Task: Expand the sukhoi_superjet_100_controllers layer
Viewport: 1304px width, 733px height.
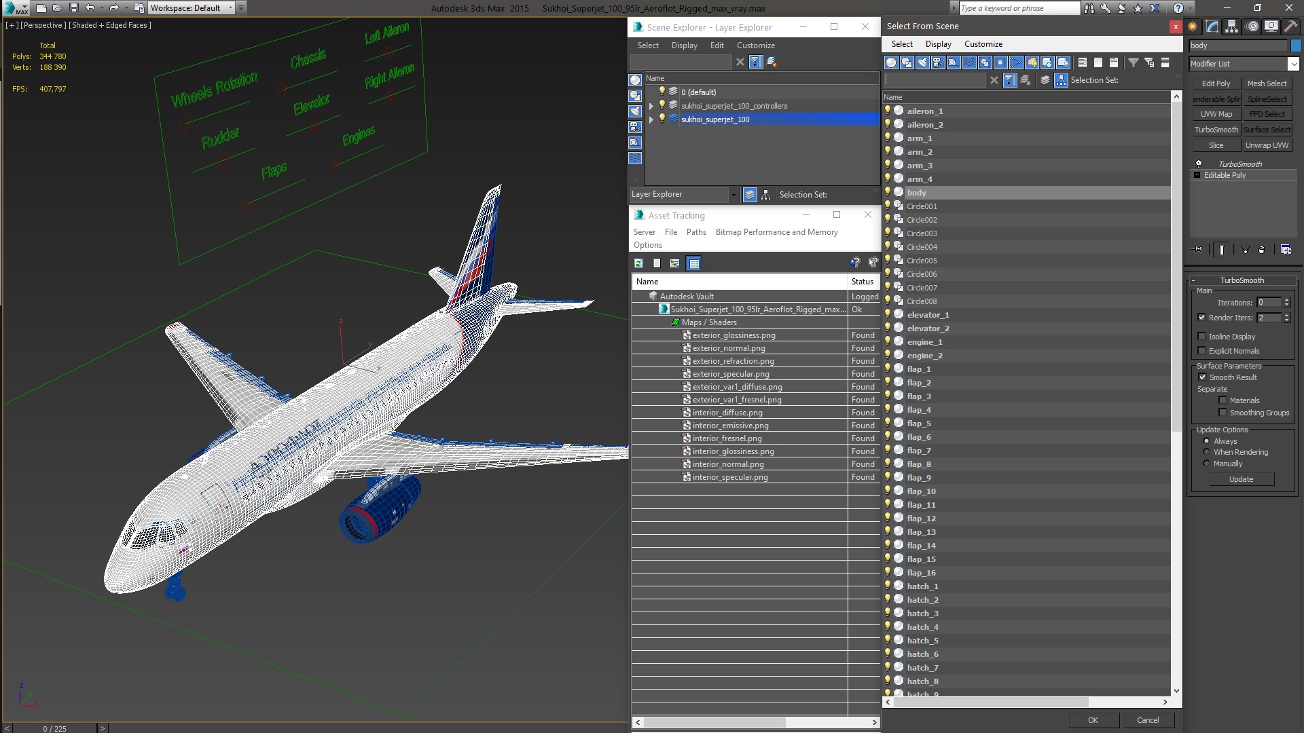Action: (651, 106)
